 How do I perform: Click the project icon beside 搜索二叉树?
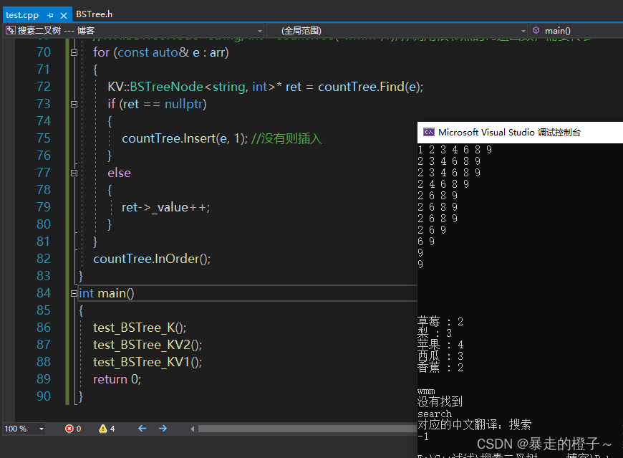tap(11, 30)
